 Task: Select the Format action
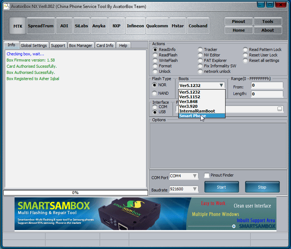click(x=162, y=66)
